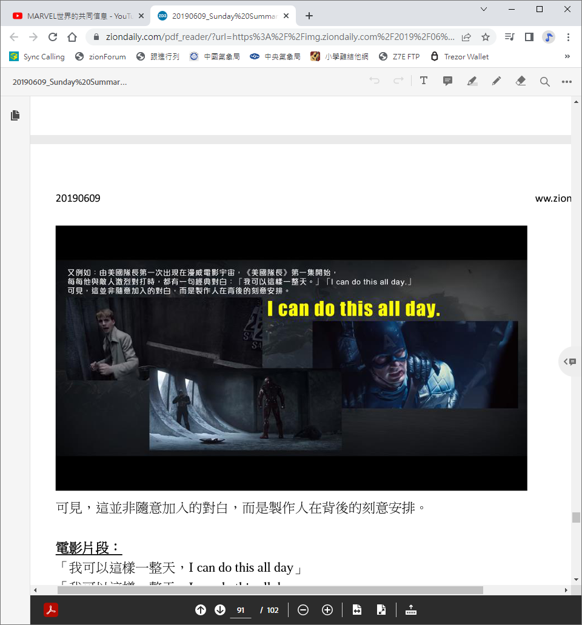Click the ziondaily.com address bar
The image size is (582, 625).
[279, 37]
